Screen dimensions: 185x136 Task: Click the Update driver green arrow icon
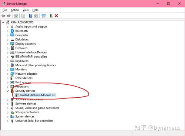tap(51, 16)
